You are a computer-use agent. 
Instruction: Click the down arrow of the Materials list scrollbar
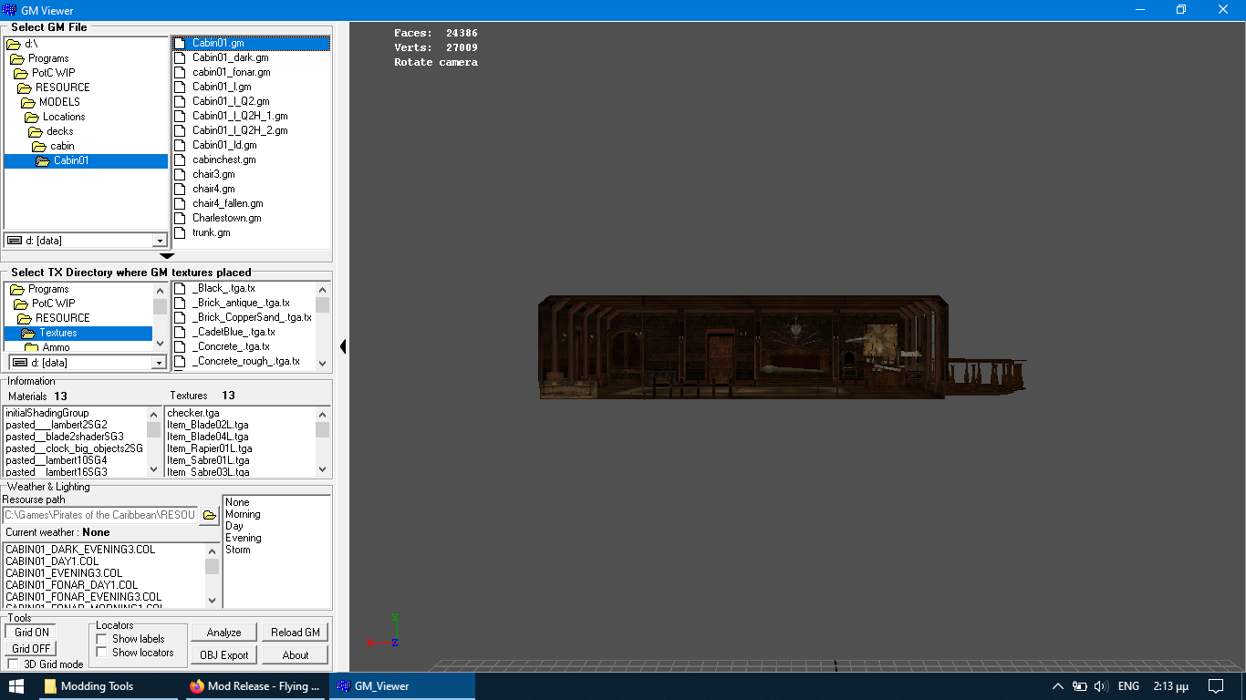pos(153,469)
